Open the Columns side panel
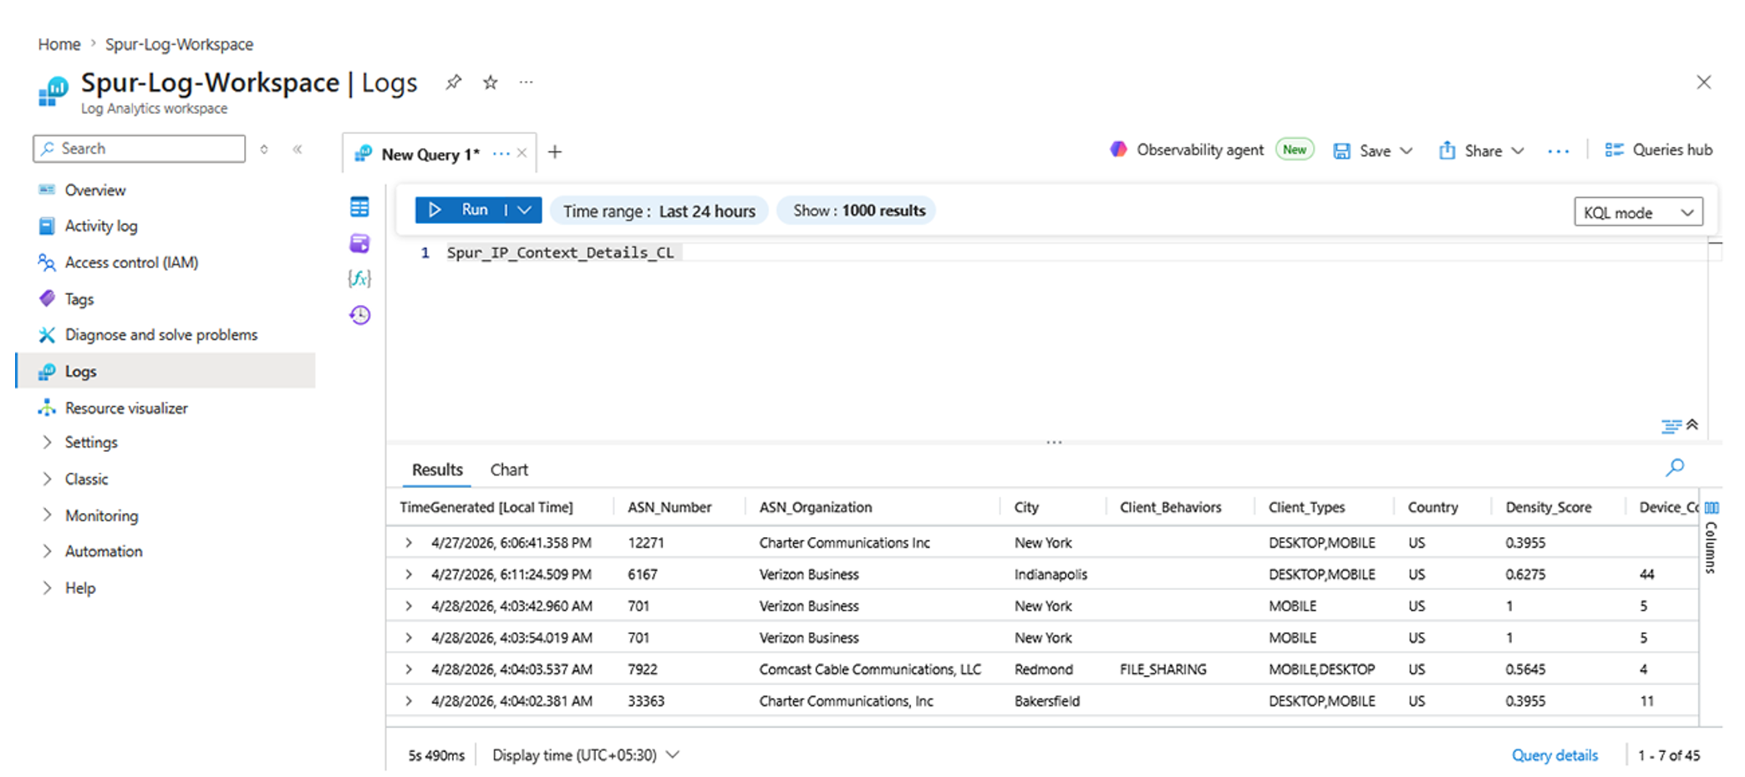The width and height of the screenshot is (1745, 777). point(1711,537)
